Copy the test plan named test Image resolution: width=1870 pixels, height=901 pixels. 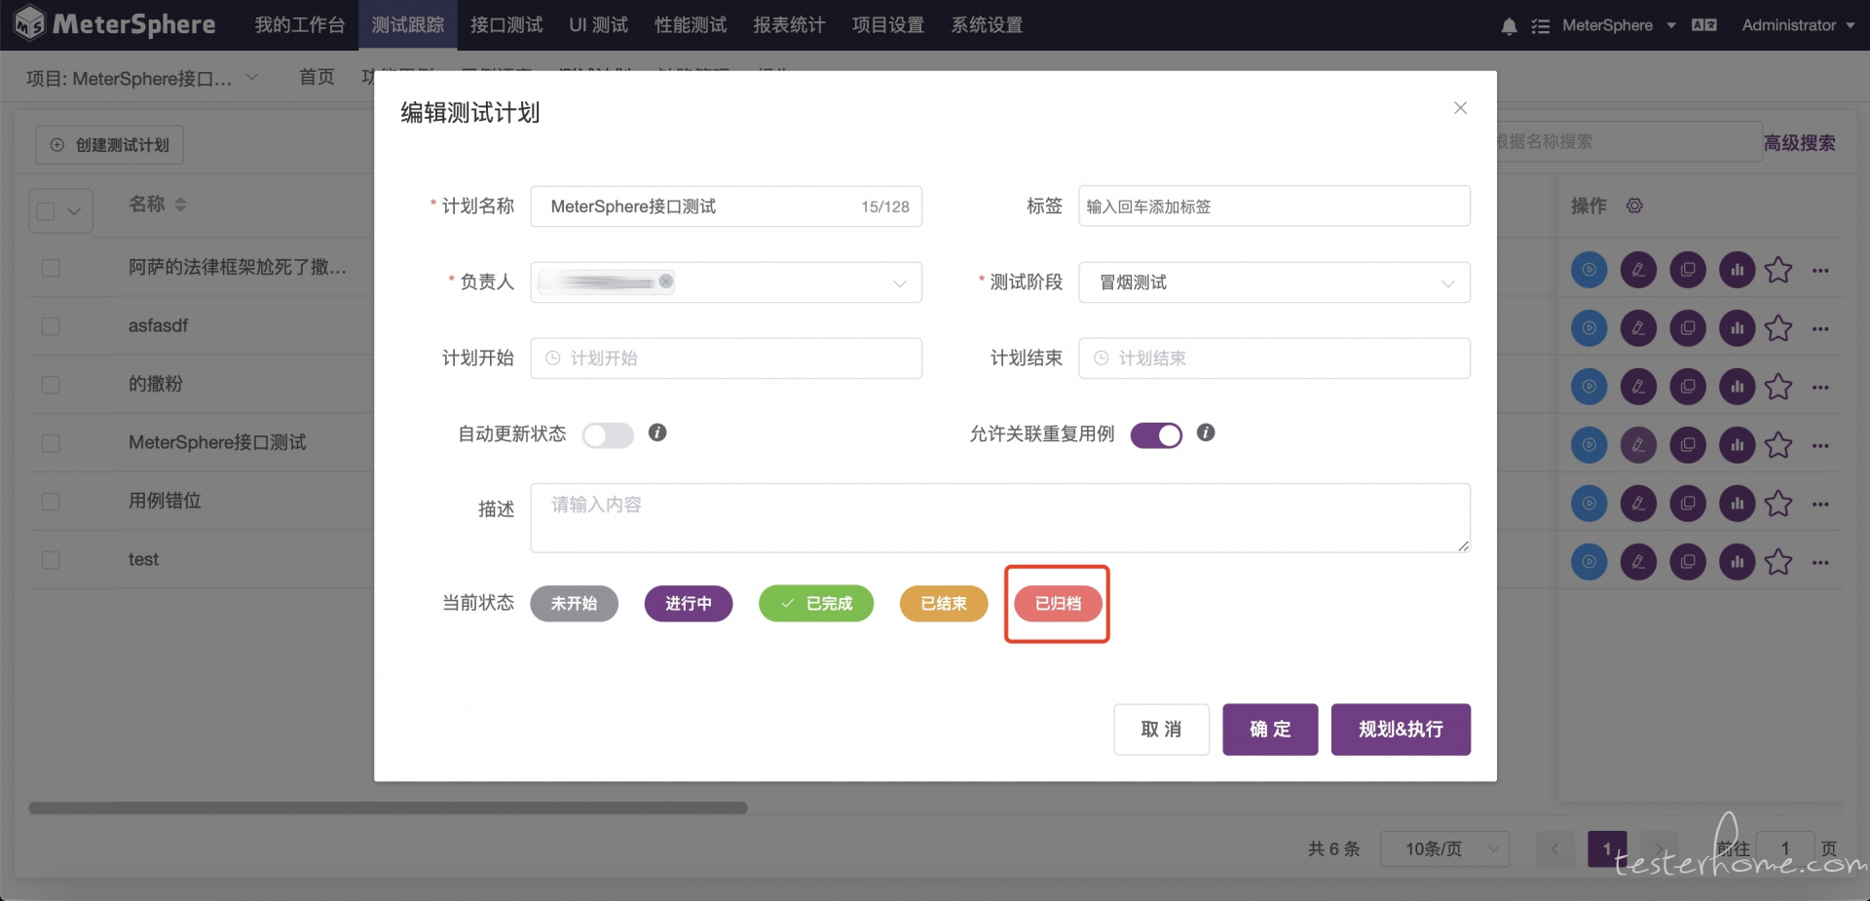[x=1688, y=562]
